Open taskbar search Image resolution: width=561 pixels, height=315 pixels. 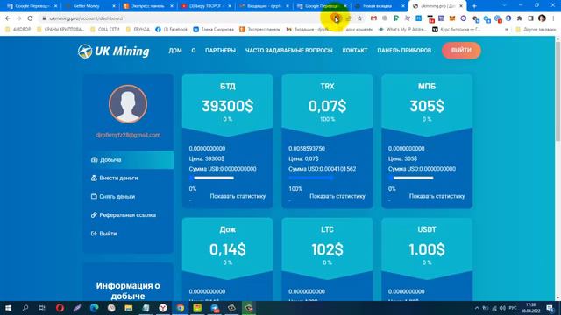tap(25, 308)
